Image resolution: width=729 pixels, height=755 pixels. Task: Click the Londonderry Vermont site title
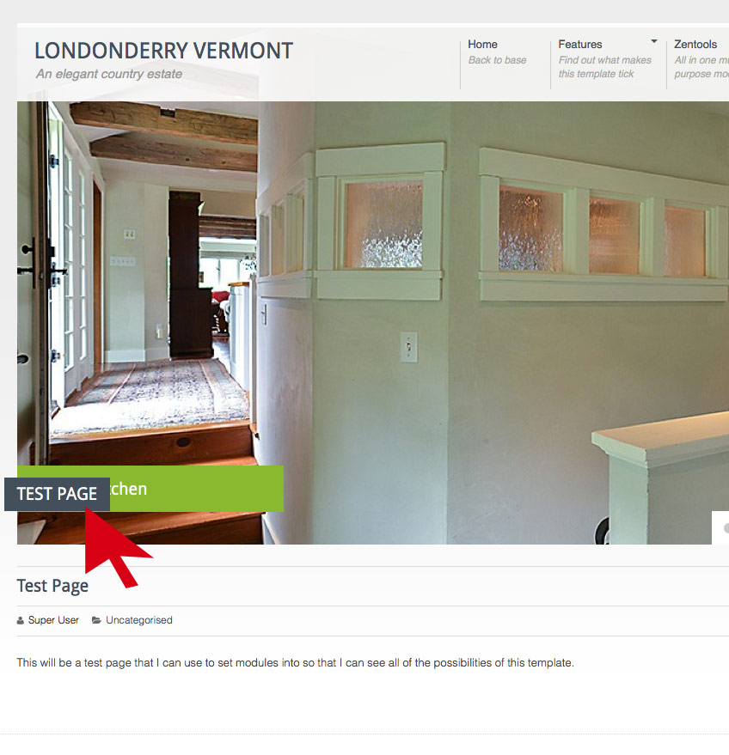pyautogui.click(x=164, y=51)
